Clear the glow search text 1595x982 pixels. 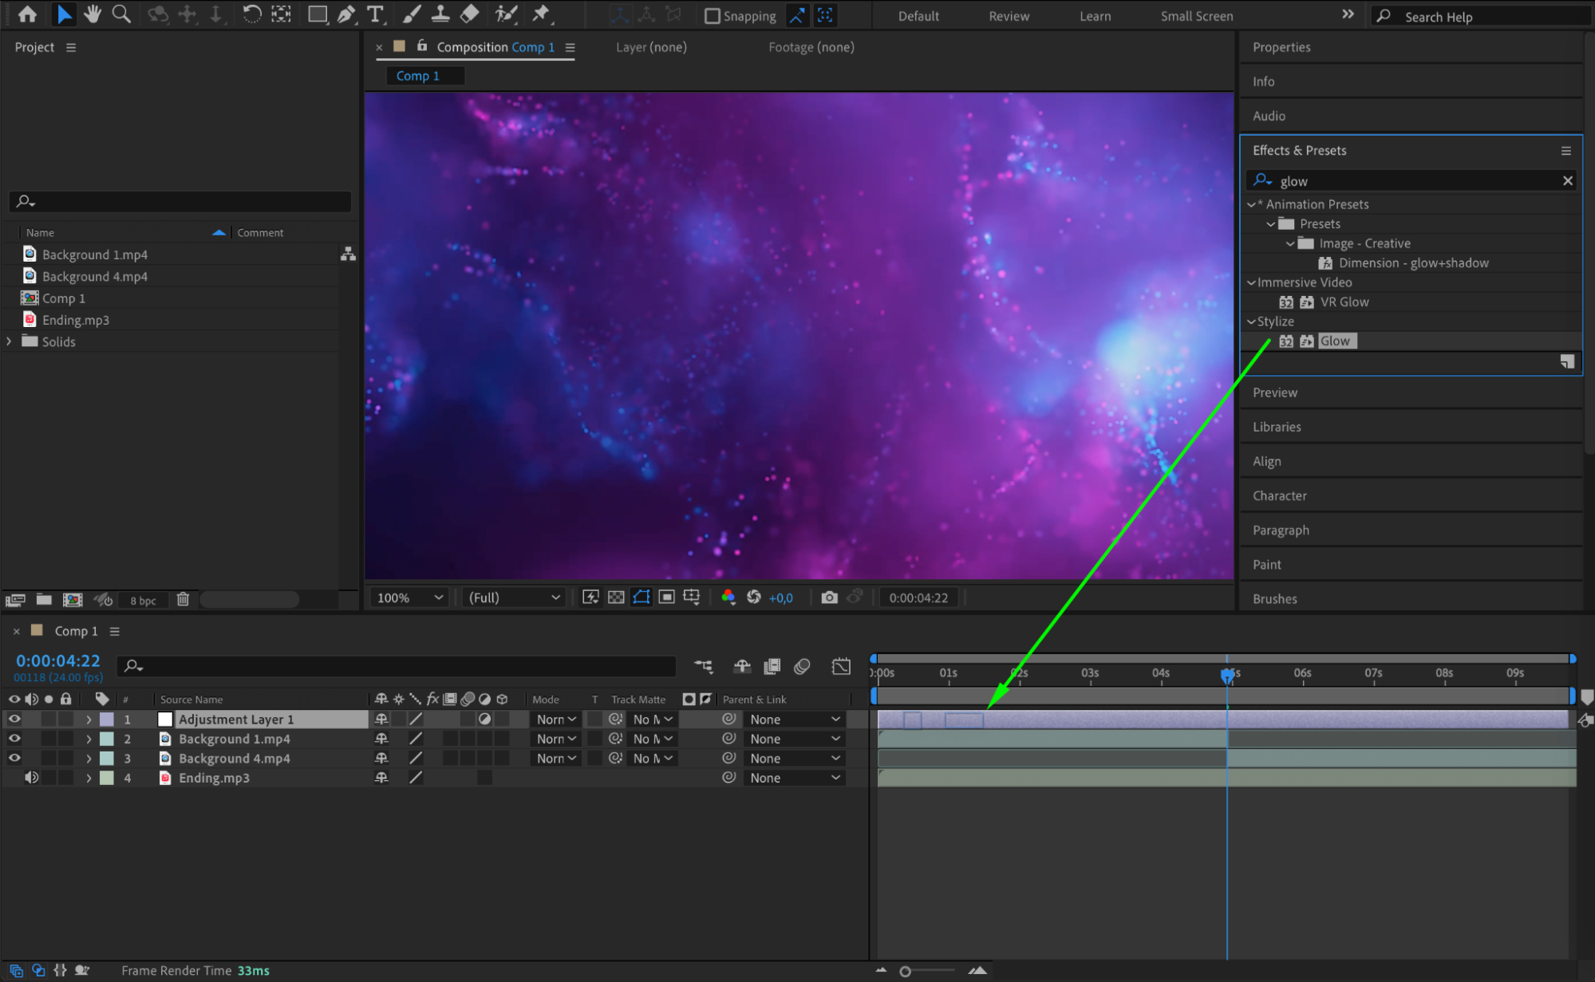pyautogui.click(x=1567, y=181)
